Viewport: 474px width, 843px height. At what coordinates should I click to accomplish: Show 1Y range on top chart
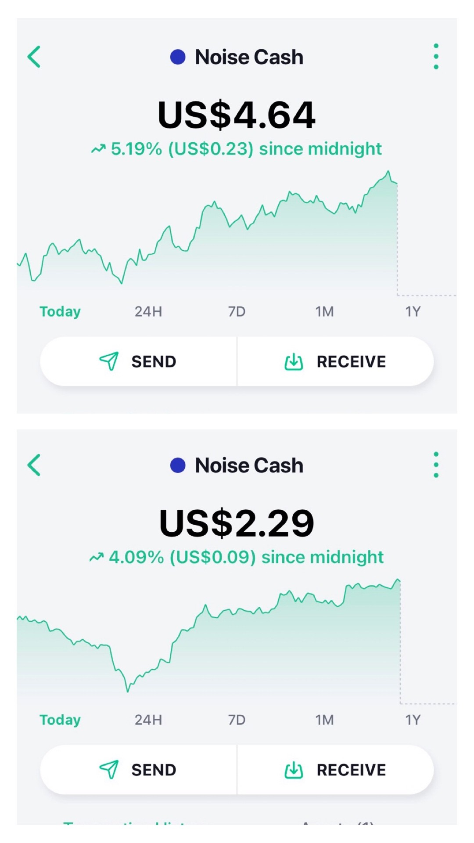[413, 312]
